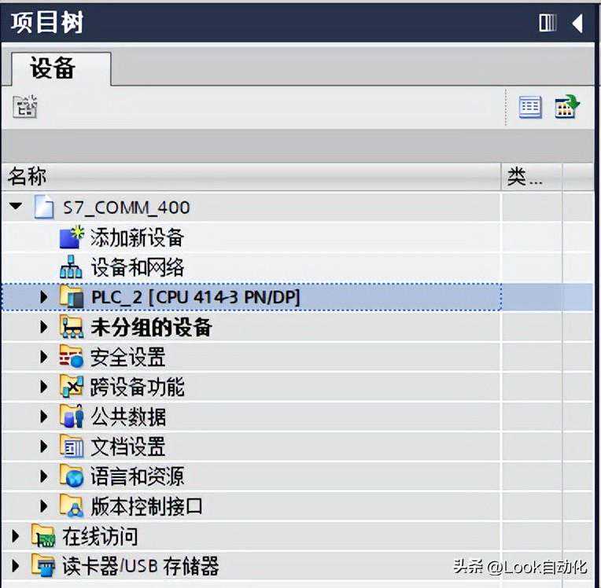This screenshot has width=601, height=588.
Task: Expand the Online access (在线访问) node
Action: (15, 536)
